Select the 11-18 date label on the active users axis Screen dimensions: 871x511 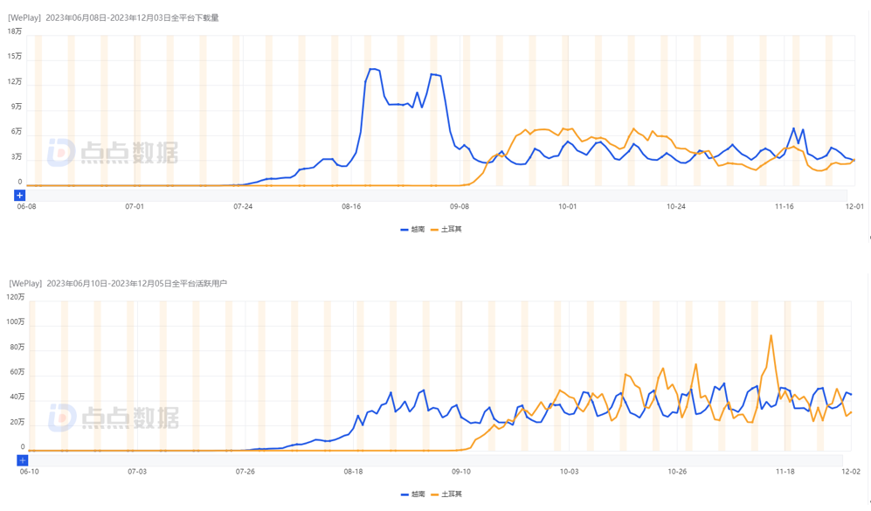[x=785, y=472]
